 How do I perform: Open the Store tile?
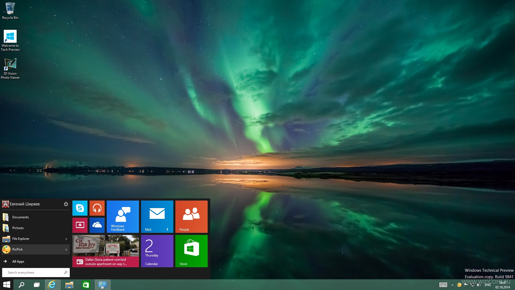191,251
